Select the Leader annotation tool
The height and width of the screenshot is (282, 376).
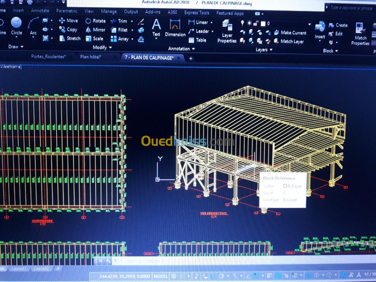(x=199, y=31)
